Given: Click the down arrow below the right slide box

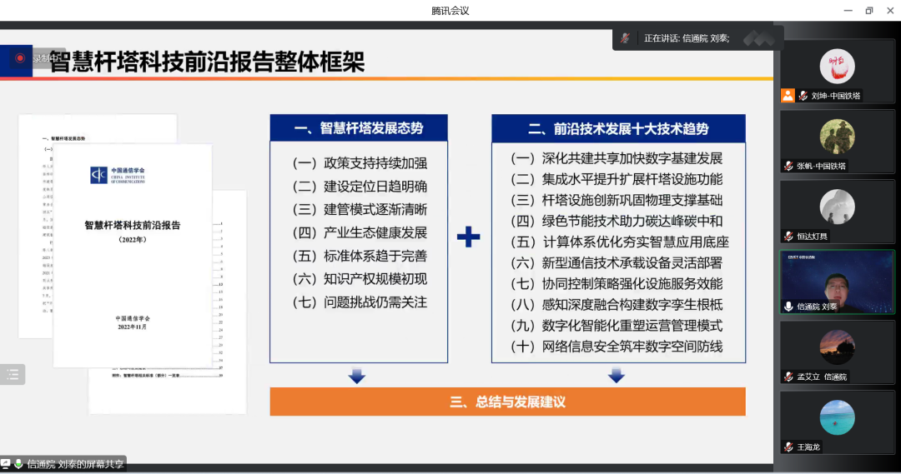Looking at the screenshot, I should (617, 376).
